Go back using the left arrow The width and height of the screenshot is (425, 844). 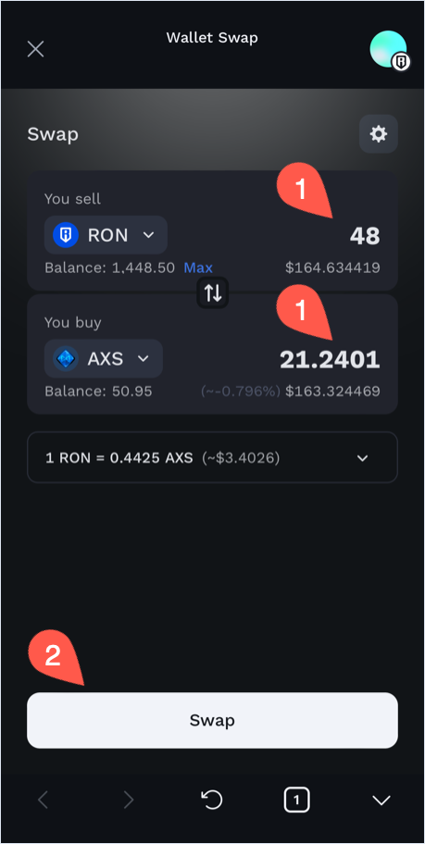(44, 800)
